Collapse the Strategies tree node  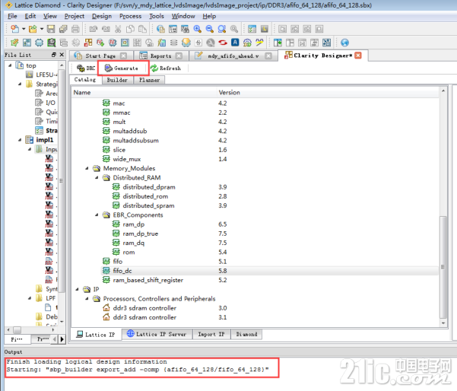pos(20,84)
